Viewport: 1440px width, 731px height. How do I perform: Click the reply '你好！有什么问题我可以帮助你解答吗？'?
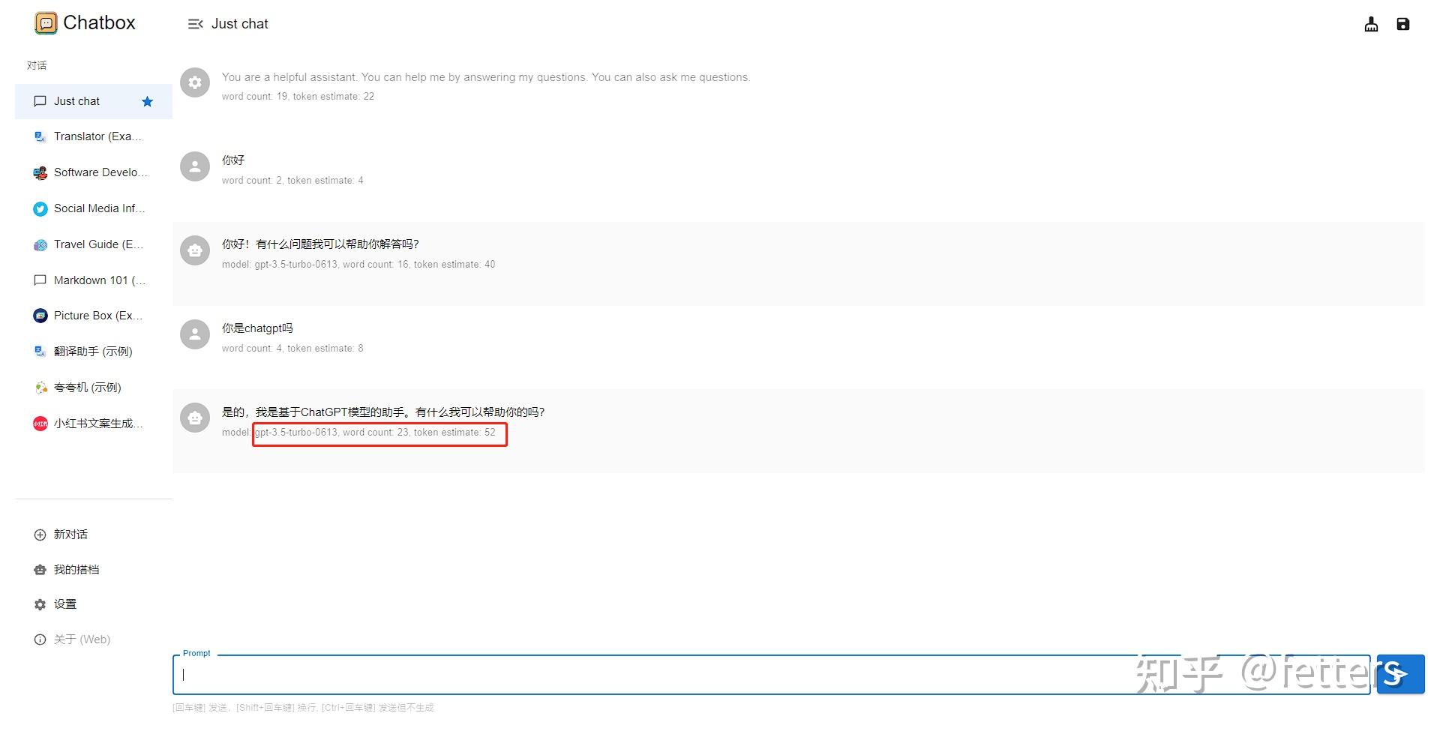[x=320, y=244]
